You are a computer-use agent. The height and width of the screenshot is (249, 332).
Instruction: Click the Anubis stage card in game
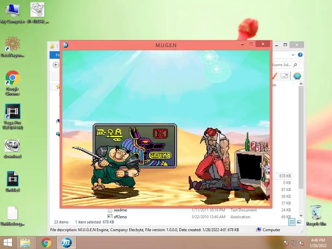point(135,146)
